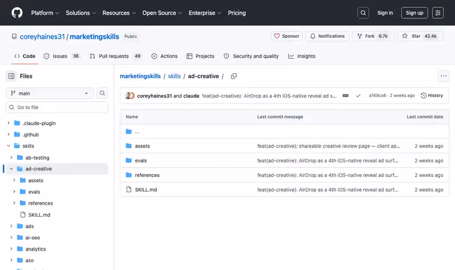Switch to the Projects tab
Image resolution: width=455 pixels, height=270 pixels.
click(200, 56)
